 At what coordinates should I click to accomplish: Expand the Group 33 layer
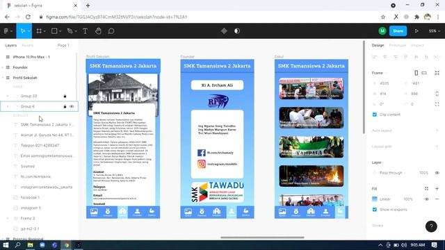pos(8,96)
